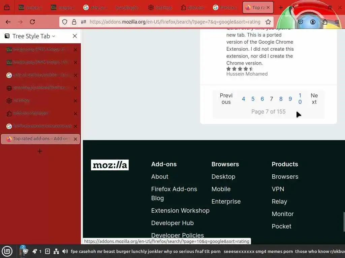This screenshot has height=258, width=345.
Task: Open the Save to Pocket button
Action: click(x=301, y=22)
